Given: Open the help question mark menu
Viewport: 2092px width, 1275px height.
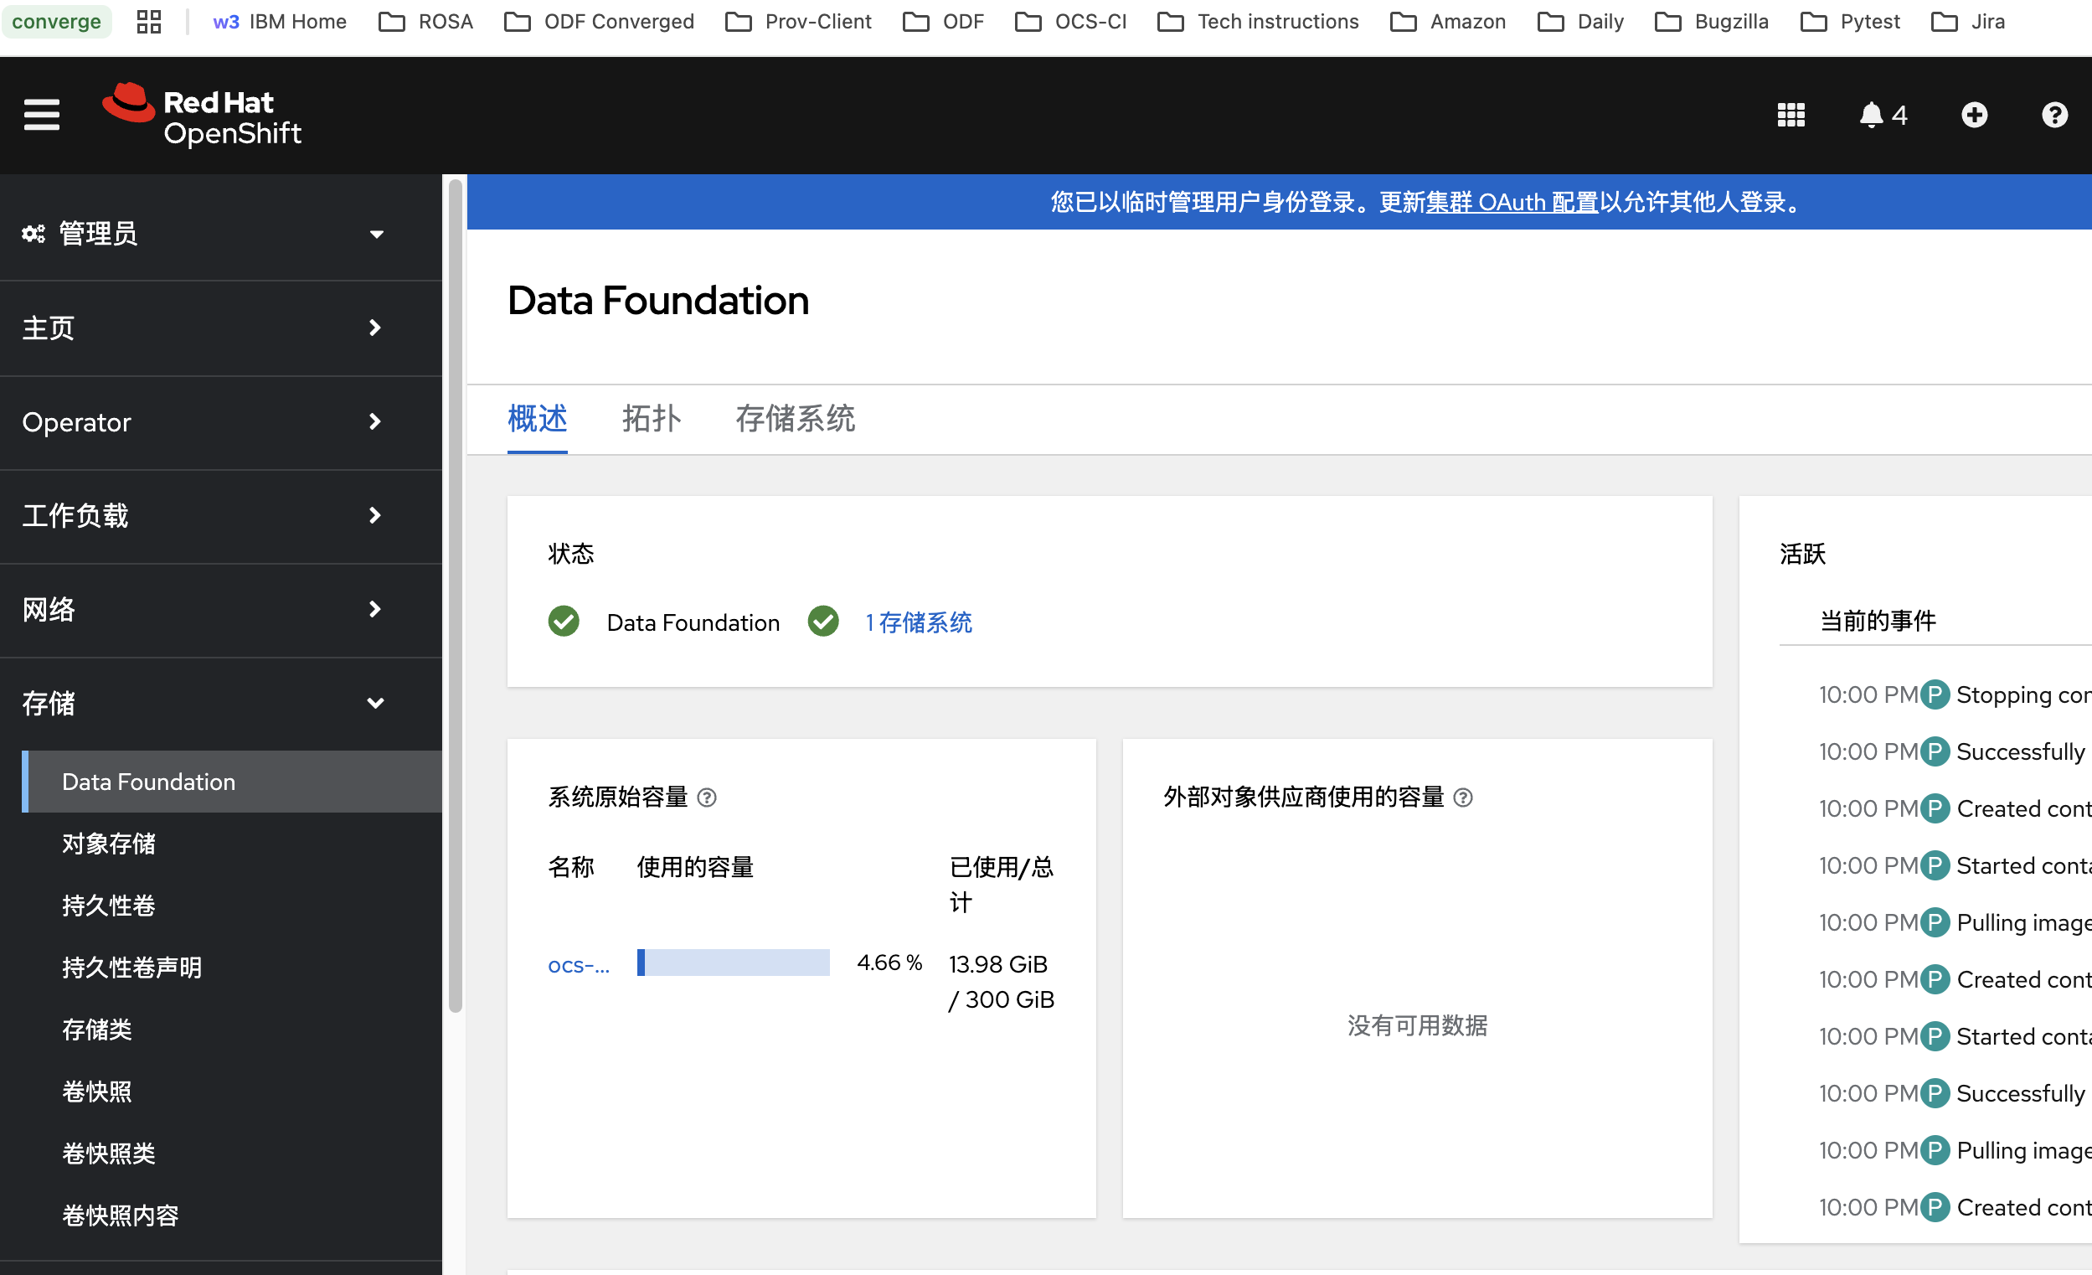Looking at the screenshot, I should click(x=2053, y=115).
